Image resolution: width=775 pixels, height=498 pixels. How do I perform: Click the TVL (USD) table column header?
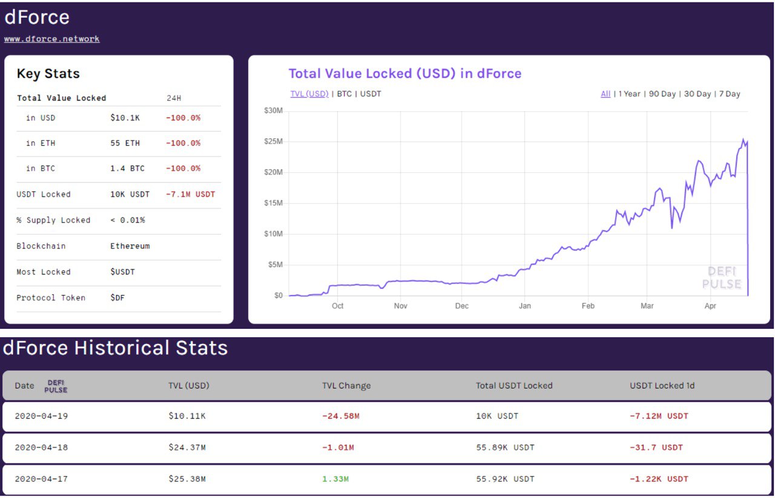point(189,386)
